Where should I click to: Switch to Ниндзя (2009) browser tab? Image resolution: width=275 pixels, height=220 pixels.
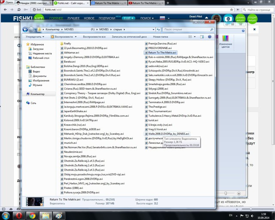click(x=34, y=3)
